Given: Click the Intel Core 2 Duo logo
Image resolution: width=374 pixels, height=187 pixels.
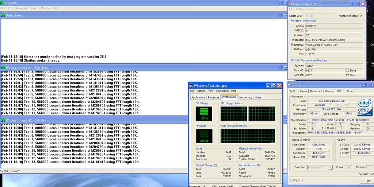Looking at the screenshot, I should click(365, 108).
